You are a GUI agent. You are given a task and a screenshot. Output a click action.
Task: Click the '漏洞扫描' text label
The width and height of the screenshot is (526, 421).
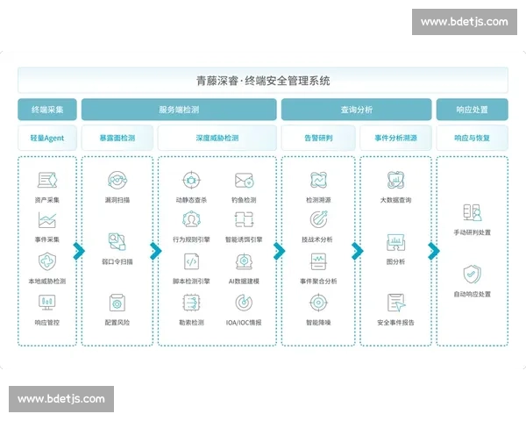[117, 200]
